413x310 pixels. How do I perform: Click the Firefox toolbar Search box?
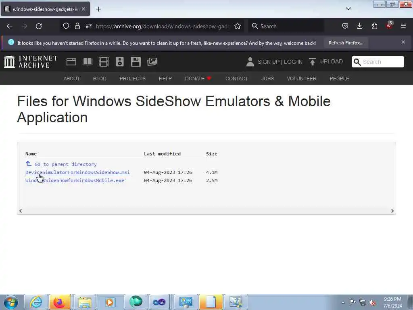[x=286, y=26]
